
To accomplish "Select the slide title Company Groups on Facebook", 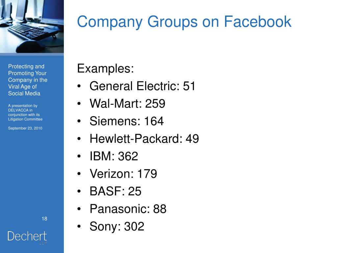I will (x=184, y=22).
